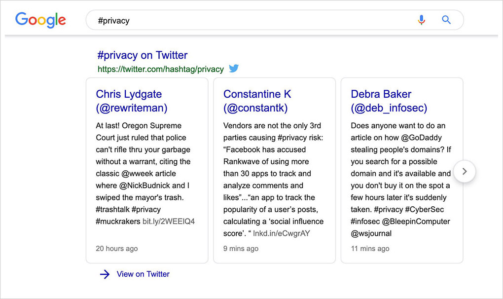
Task: Click the '11 mins ago' timestamp
Action: pyautogui.click(x=370, y=249)
